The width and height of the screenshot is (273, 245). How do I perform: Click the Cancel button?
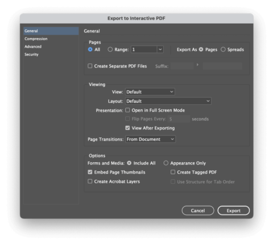pos(198,210)
